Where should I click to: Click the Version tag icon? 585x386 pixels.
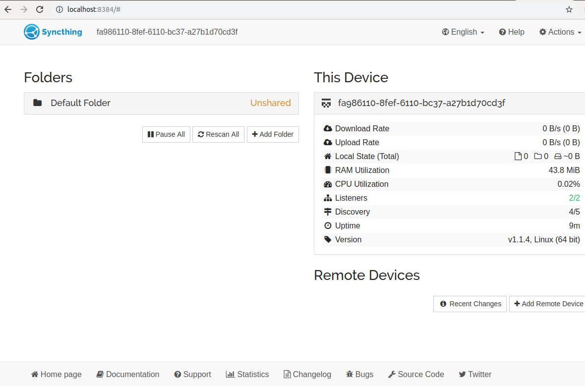[328, 239]
